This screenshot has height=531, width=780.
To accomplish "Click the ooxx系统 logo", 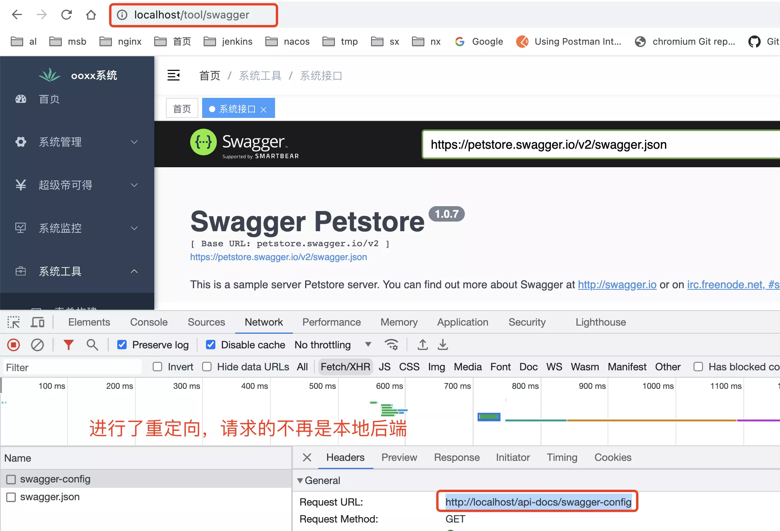I will (x=78, y=75).
